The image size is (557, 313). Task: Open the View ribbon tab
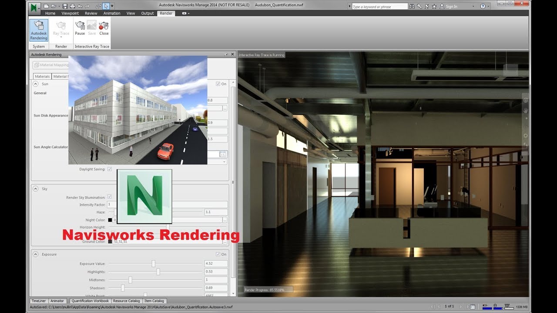131,13
